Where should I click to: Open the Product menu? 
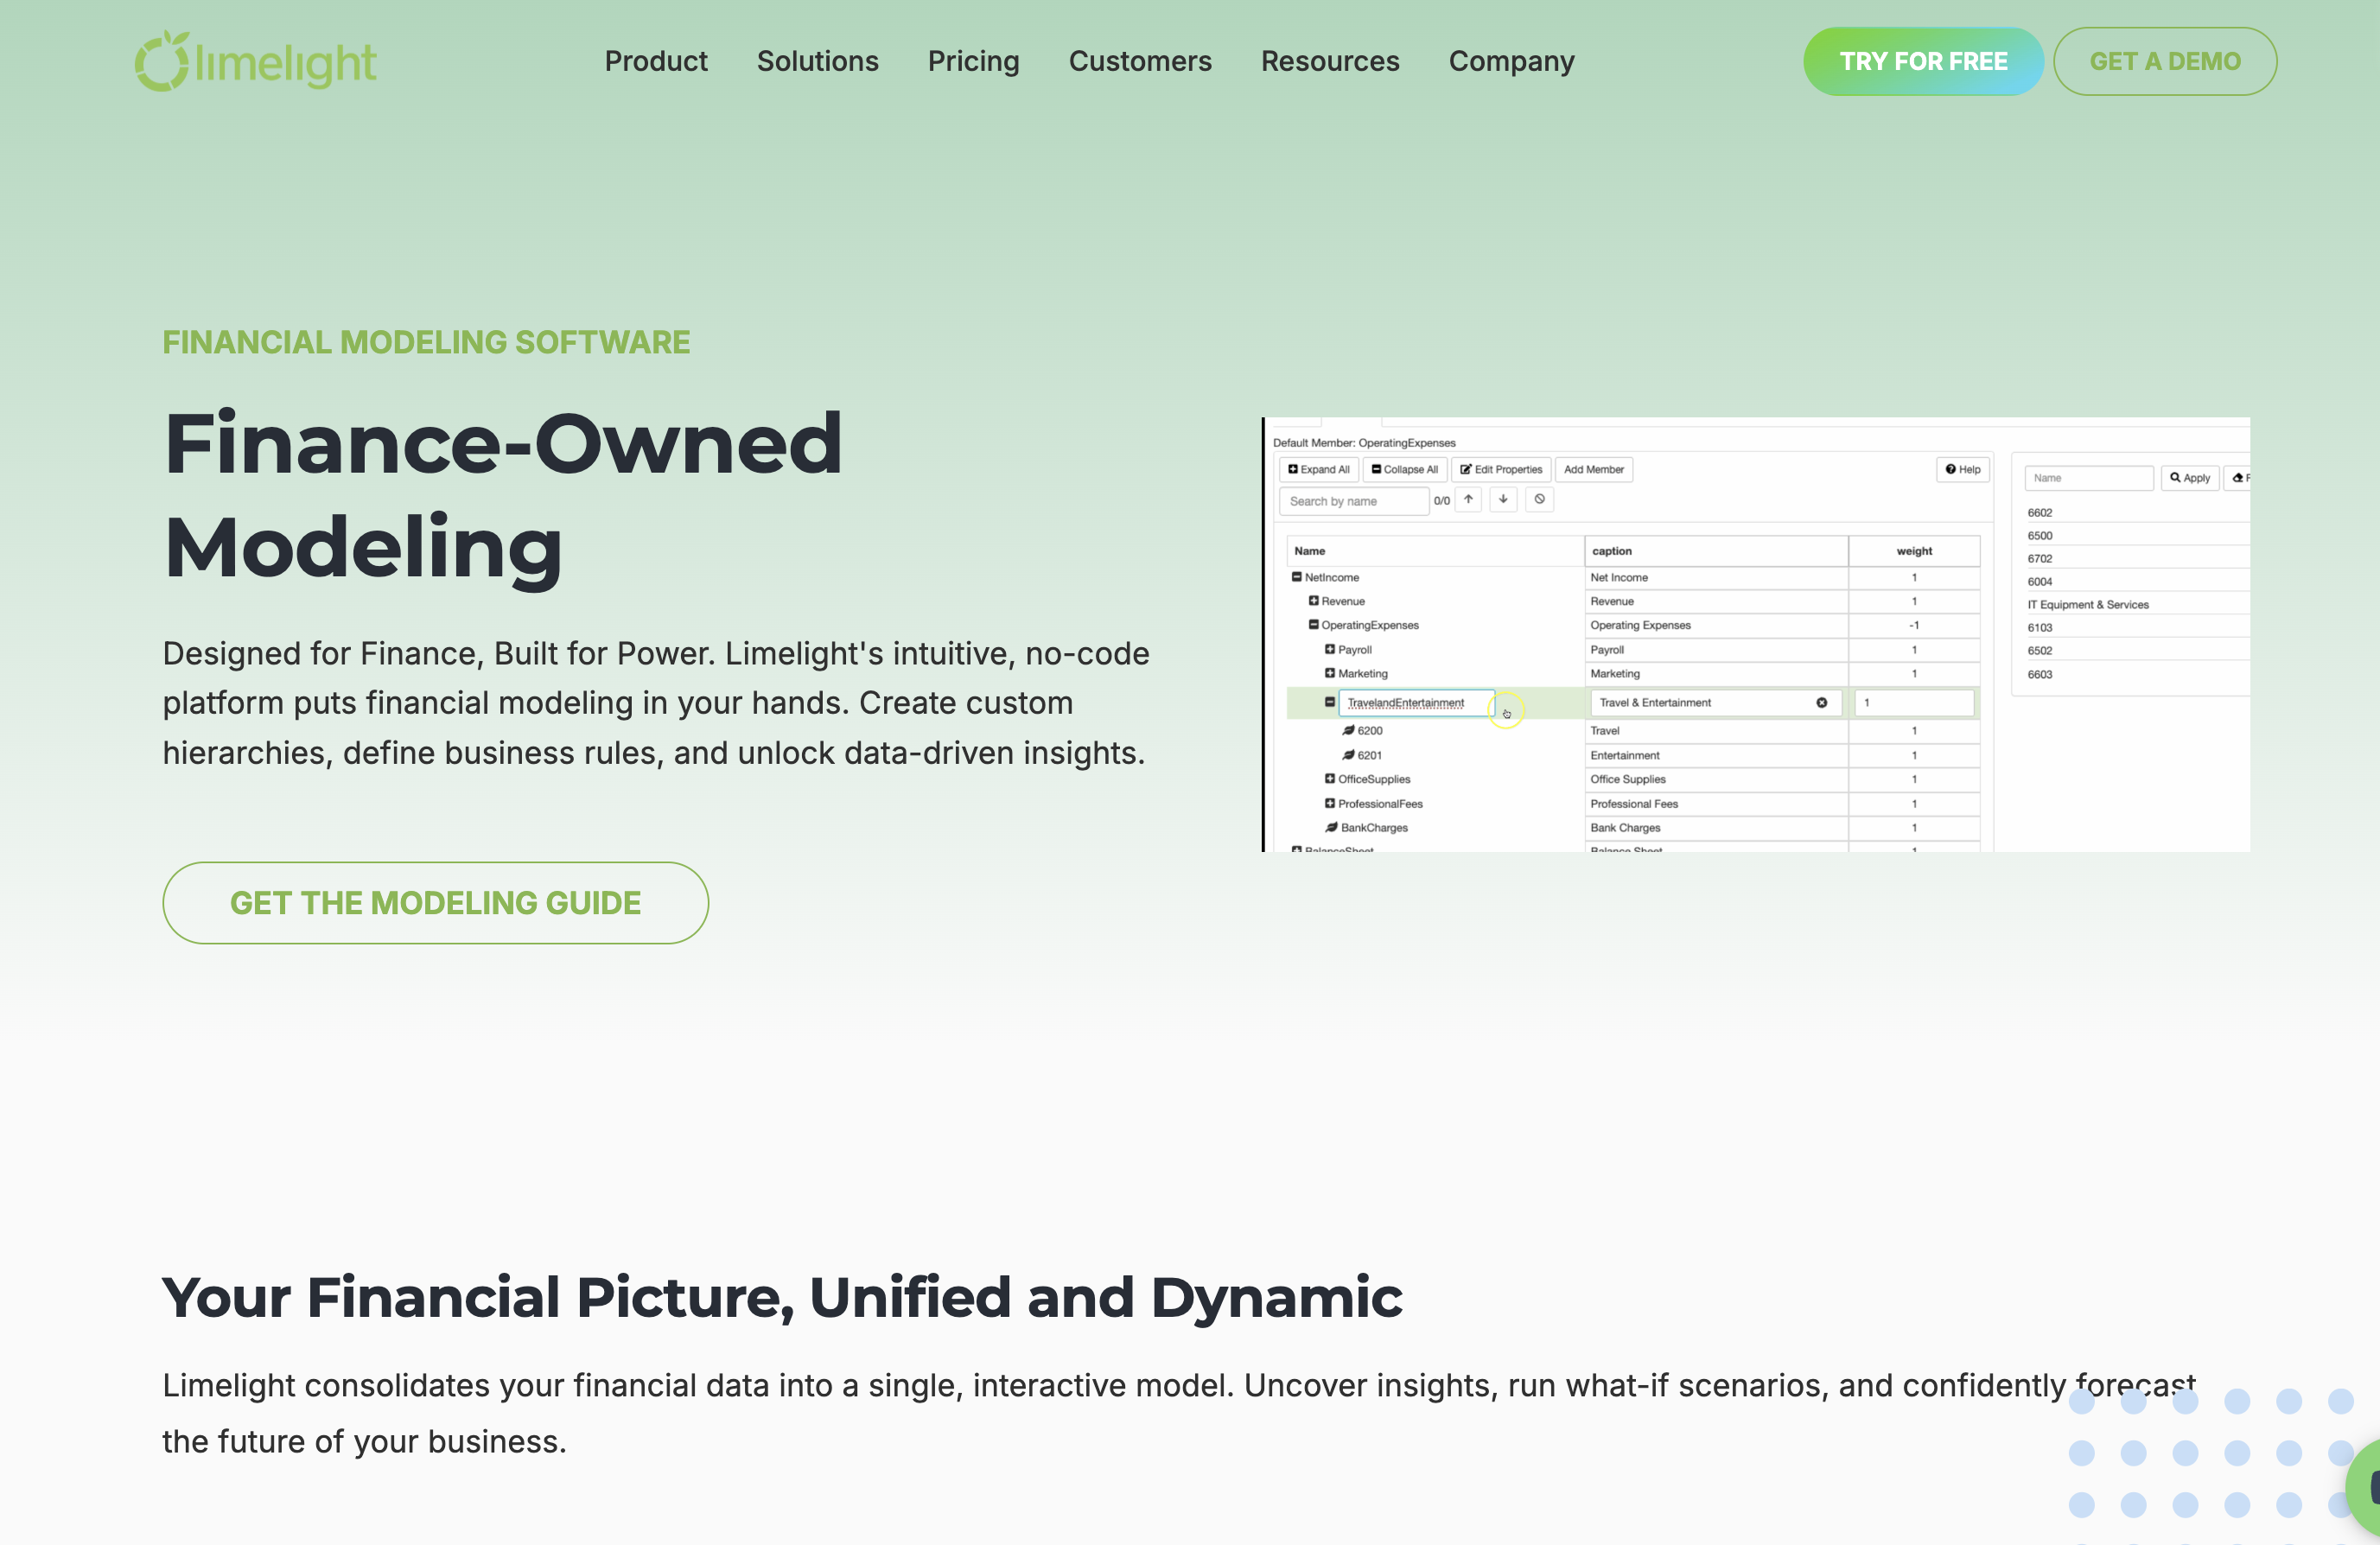click(x=656, y=61)
